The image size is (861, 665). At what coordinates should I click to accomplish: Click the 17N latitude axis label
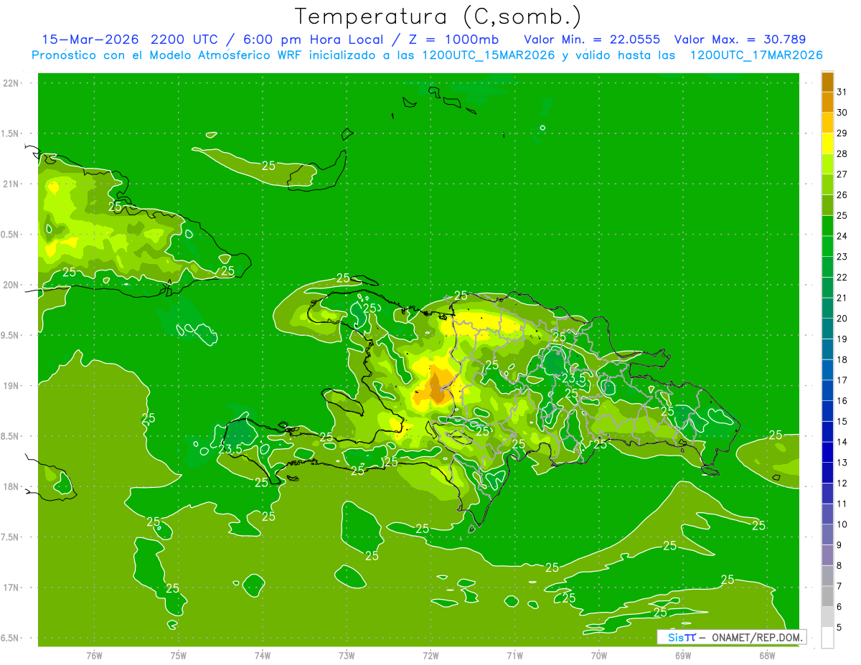[11, 588]
